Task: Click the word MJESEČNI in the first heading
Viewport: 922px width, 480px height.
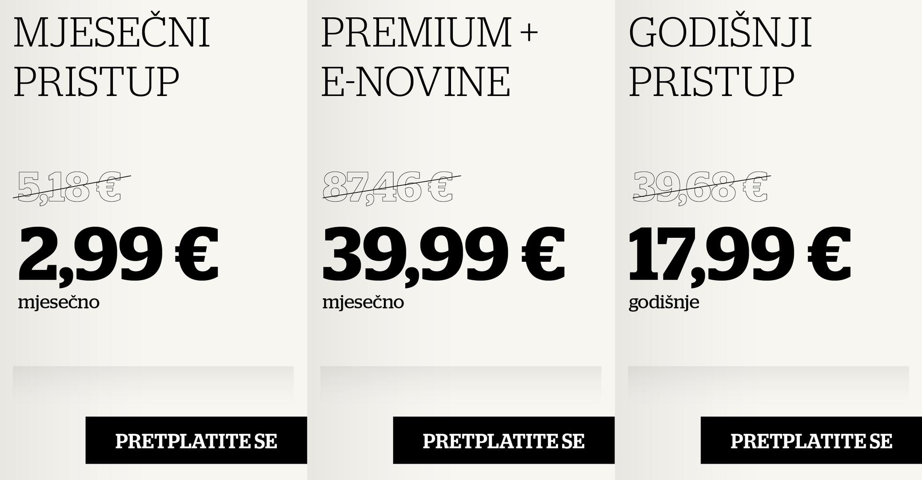Action: click(x=112, y=32)
